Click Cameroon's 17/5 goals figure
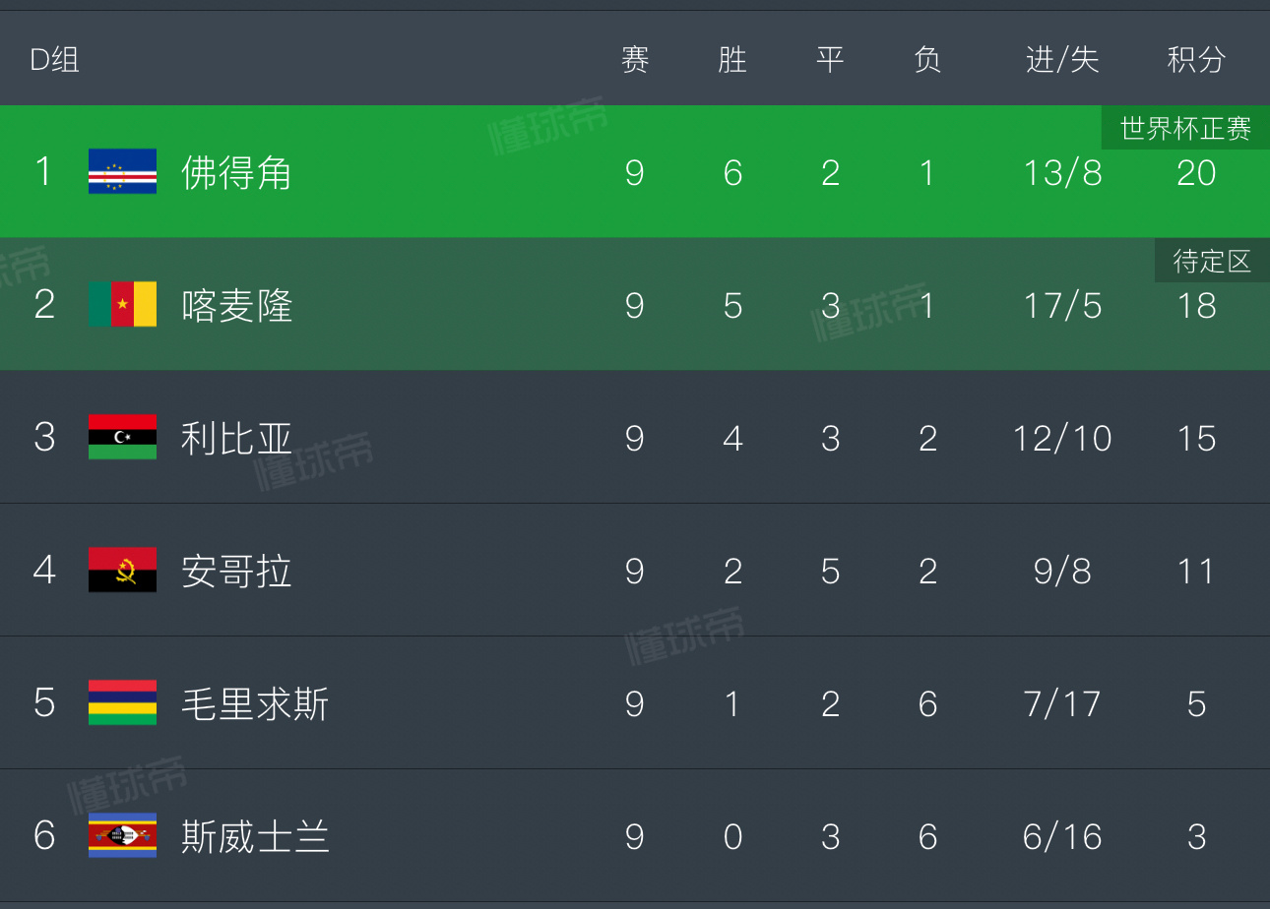This screenshot has height=909, width=1270. pos(1062,306)
